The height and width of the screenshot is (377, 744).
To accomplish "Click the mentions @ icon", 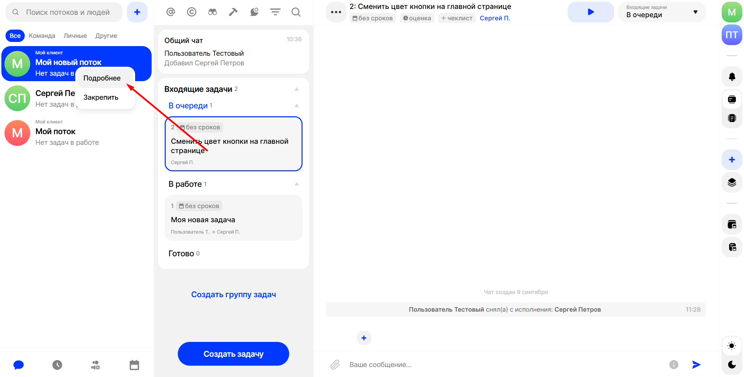I will tap(171, 12).
